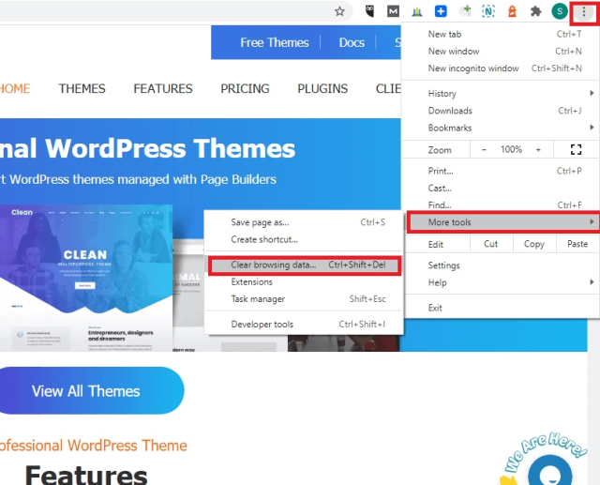Open the Extensions puzzle-piece menu
600x485 pixels.
coord(535,11)
